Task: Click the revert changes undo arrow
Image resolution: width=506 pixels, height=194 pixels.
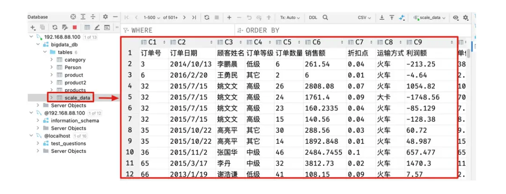Action: coord(249,17)
